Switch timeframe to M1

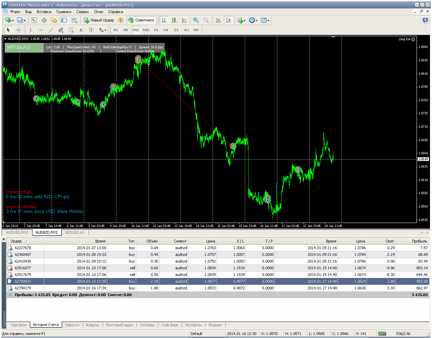tap(116, 30)
